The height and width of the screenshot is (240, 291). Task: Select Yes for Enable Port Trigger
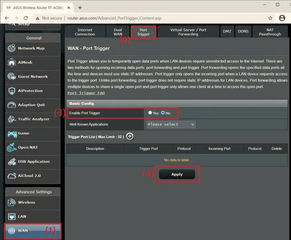click(x=150, y=112)
